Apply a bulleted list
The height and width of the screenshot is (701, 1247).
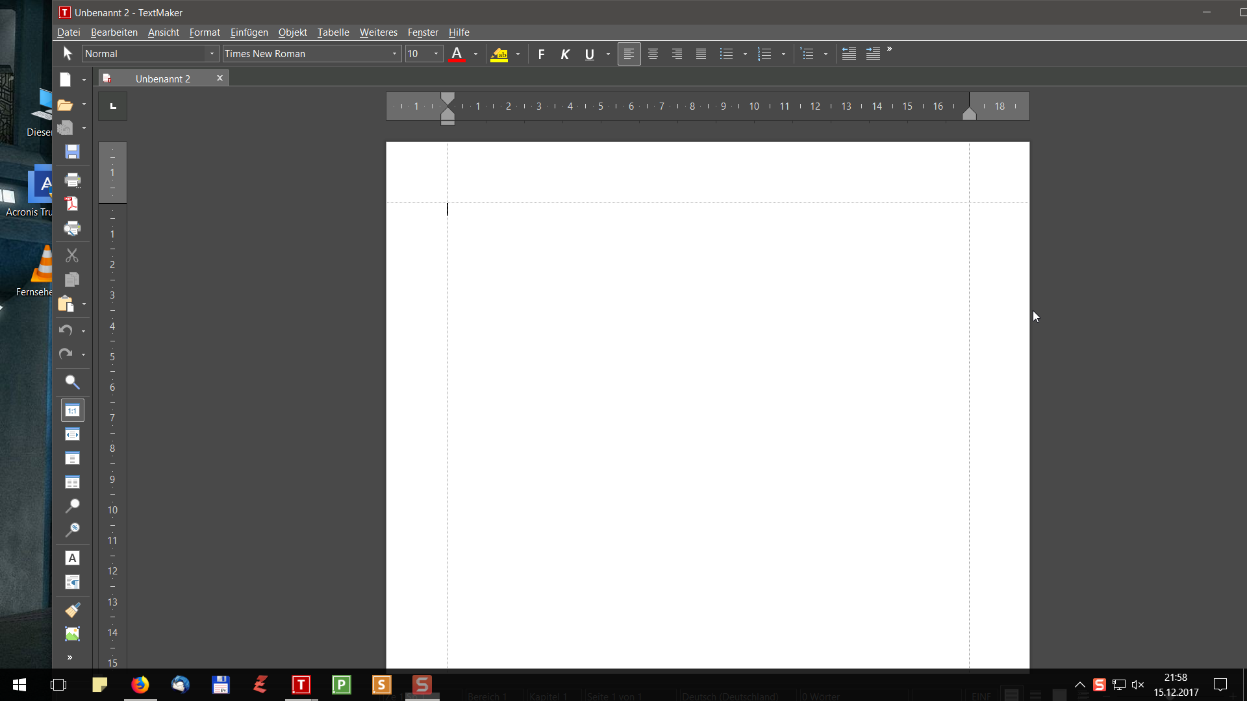click(726, 55)
